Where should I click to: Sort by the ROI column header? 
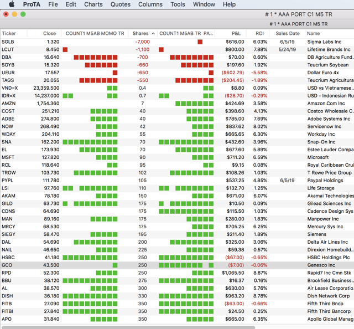click(259, 33)
